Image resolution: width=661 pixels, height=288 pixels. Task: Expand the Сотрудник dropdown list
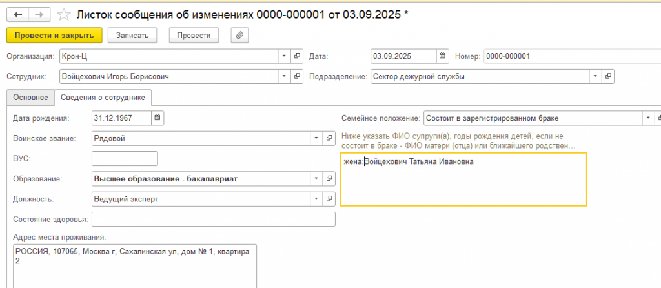point(284,76)
